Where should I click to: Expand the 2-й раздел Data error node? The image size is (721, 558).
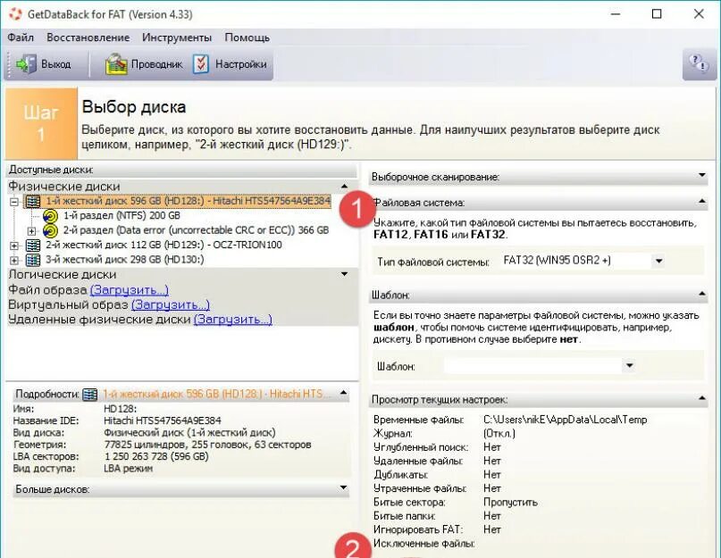click(32, 230)
